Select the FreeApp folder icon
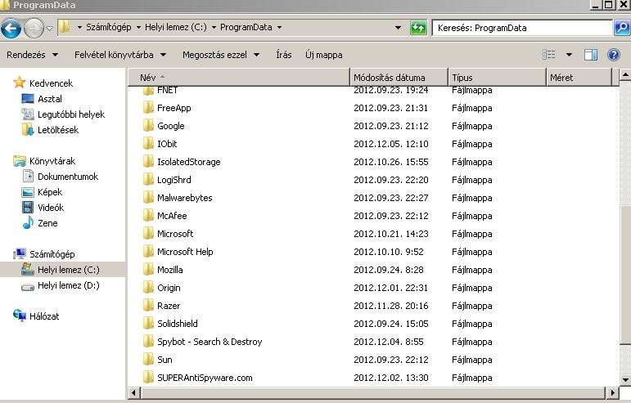The width and height of the screenshot is (631, 403). pyautogui.click(x=148, y=108)
